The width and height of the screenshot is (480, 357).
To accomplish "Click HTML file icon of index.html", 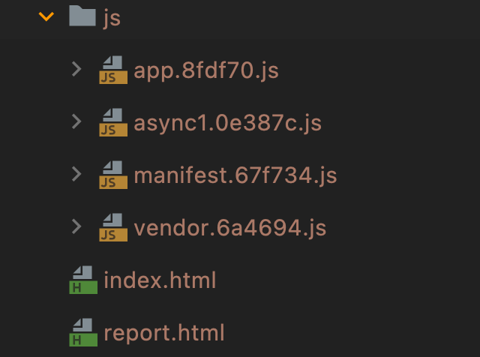I will [x=82, y=279].
